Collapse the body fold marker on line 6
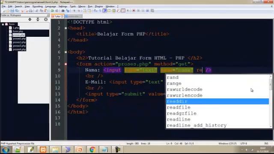This screenshot has width=274, height=154. point(66,52)
